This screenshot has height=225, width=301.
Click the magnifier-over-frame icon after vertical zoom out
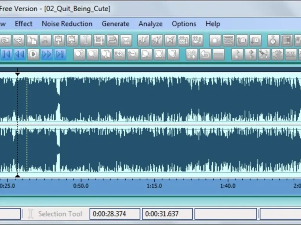coord(146,54)
